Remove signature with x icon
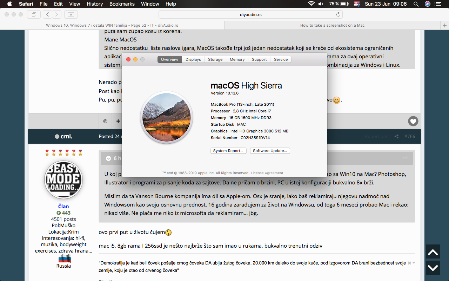The height and width of the screenshot is (281, 449). point(409,263)
